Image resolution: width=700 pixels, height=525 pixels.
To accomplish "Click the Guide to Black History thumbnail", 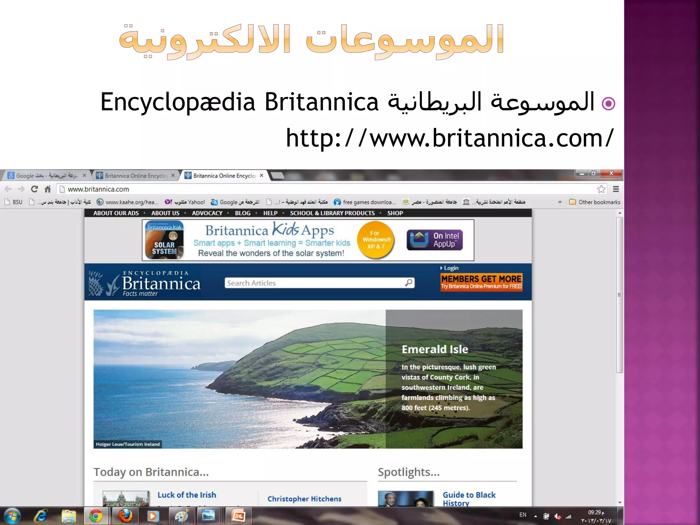I will coord(405,499).
